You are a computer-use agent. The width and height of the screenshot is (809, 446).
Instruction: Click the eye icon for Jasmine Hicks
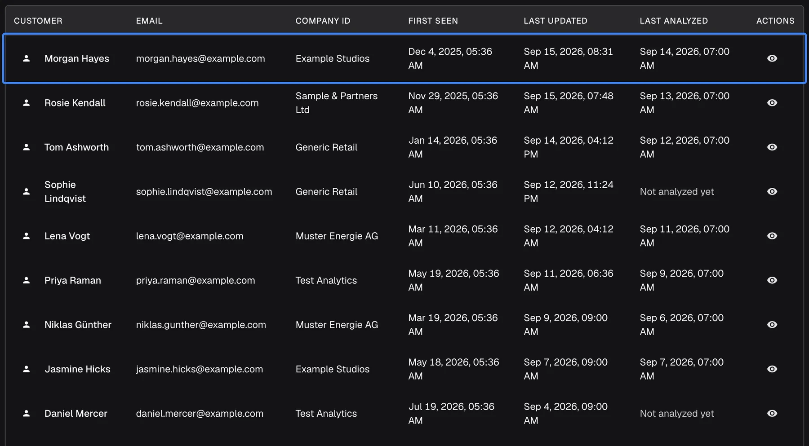[x=772, y=369]
